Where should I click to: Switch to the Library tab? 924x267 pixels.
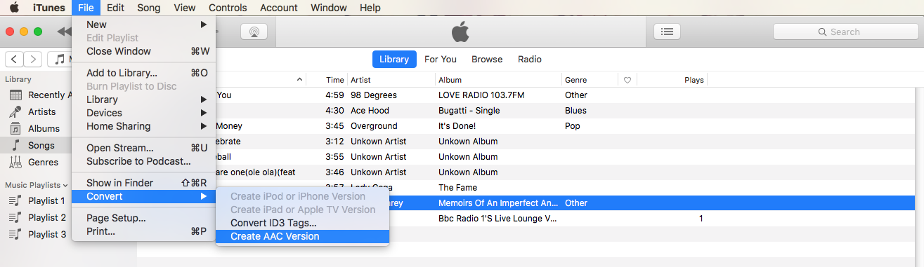(394, 60)
